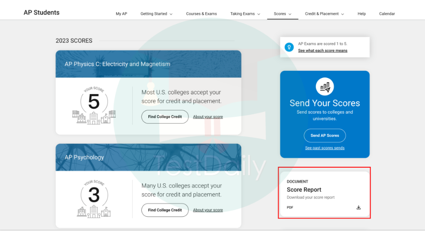Click the AP Physics C card header
Image resolution: width=425 pixels, height=231 pixels.
148,64
